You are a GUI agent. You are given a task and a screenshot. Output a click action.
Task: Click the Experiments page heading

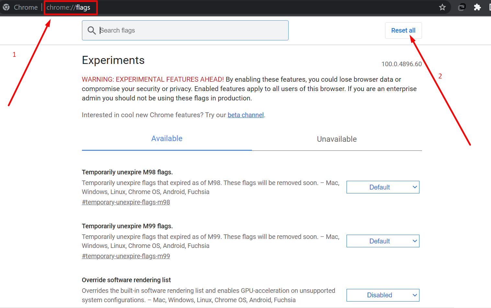pos(113,60)
